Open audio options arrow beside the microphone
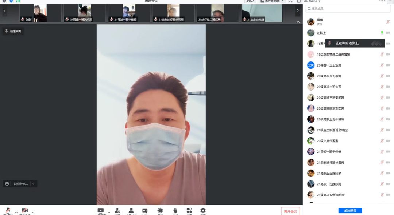Image resolution: width=394 pixels, height=215 pixels. pyautogui.click(x=16, y=212)
